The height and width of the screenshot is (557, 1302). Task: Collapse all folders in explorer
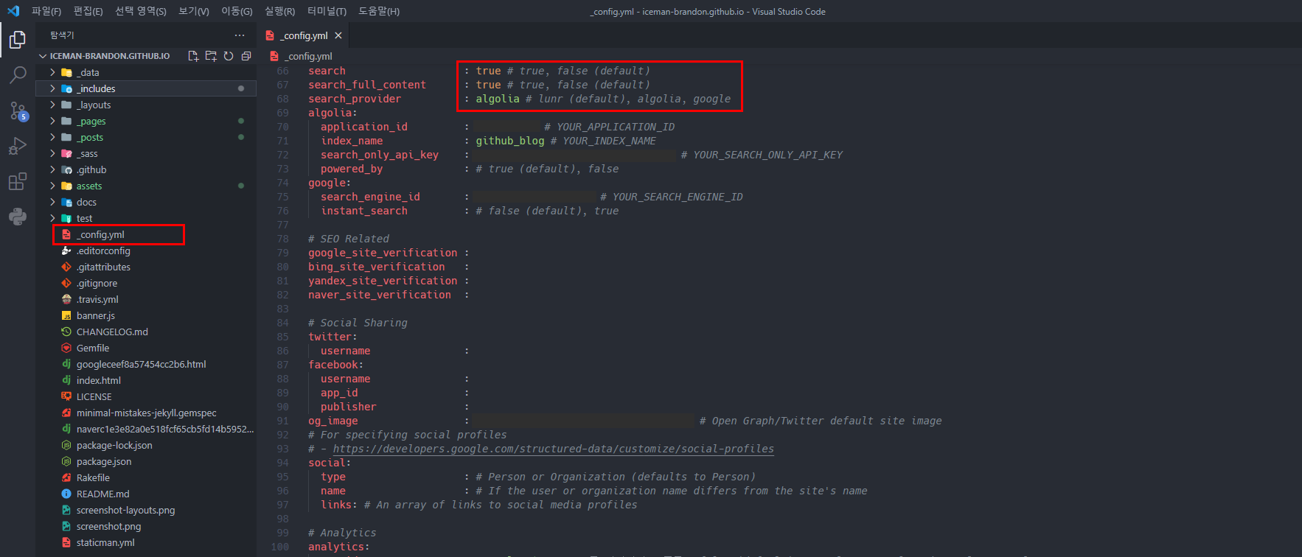pos(246,56)
